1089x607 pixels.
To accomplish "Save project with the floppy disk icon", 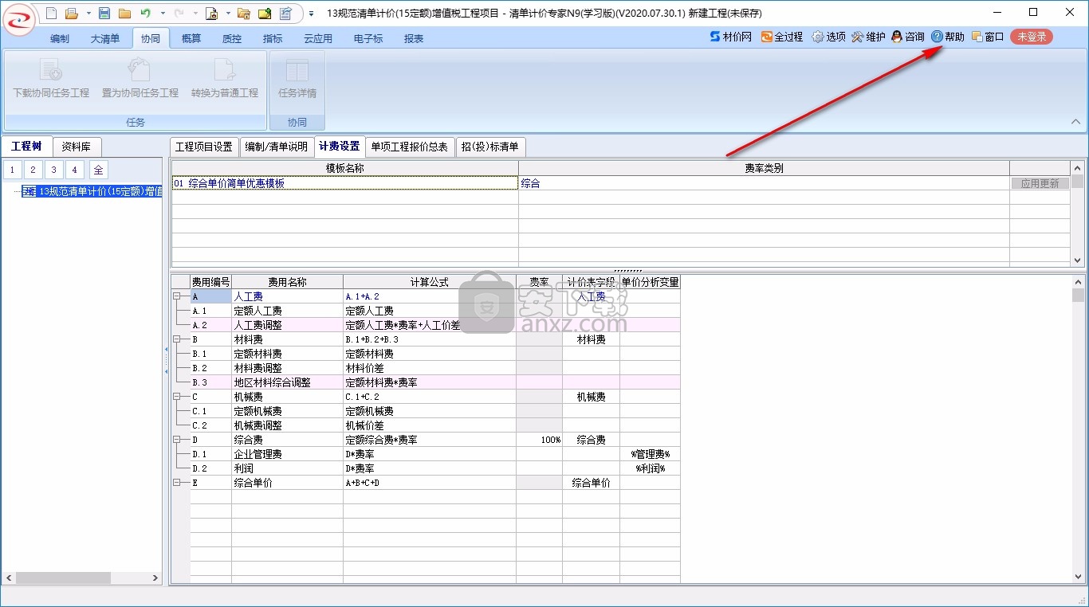I will click(x=104, y=13).
